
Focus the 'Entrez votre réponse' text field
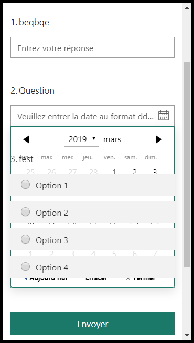click(92, 47)
